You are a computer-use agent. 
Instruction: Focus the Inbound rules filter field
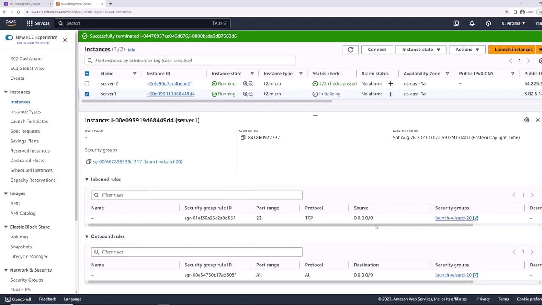click(197, 195)
